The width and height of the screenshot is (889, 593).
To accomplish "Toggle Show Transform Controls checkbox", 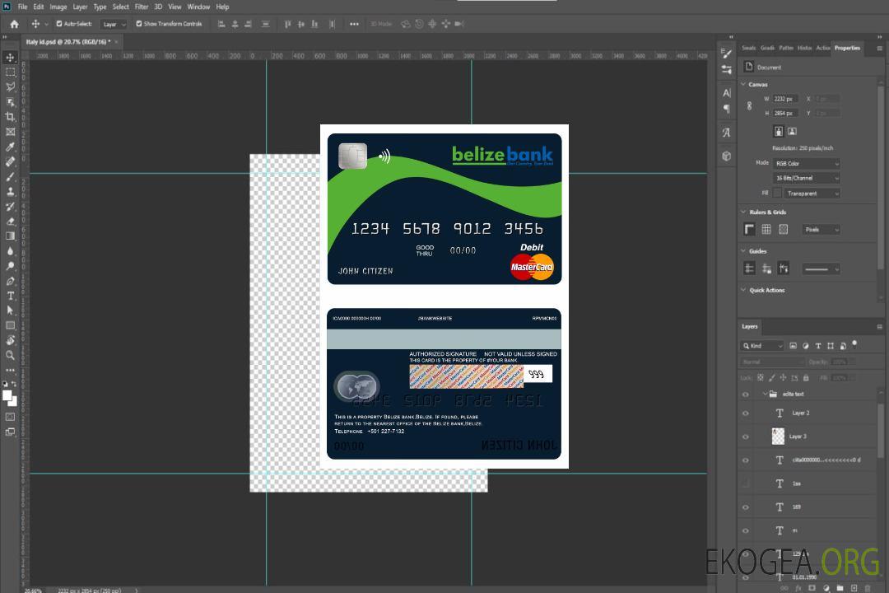I will 139,24.
